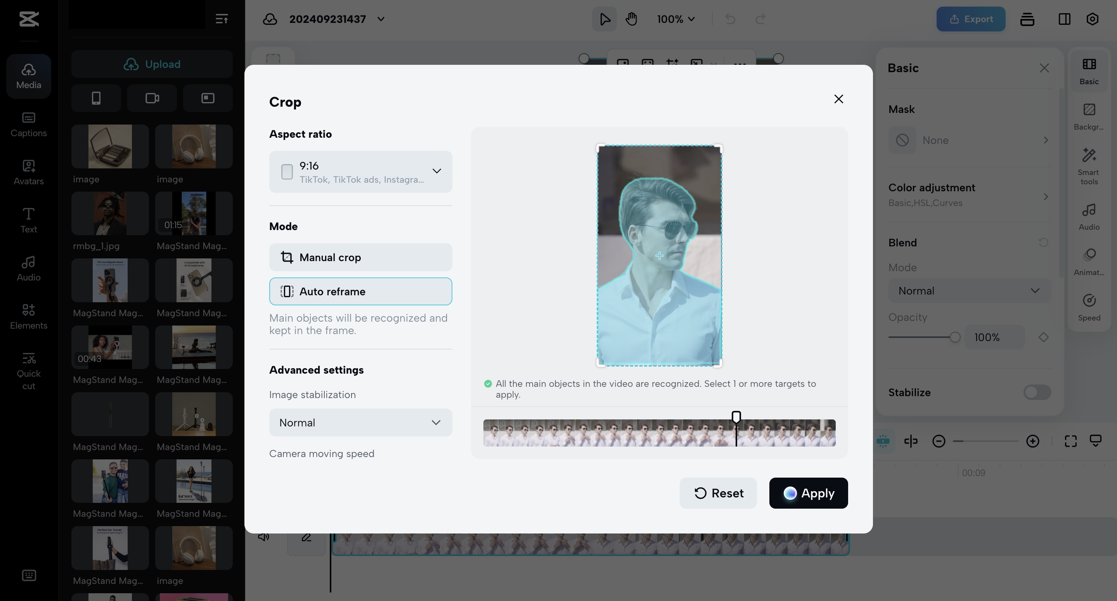Open the Media panel
The width and height of the screenshot is (1117, 601).
tap(28, 76)
